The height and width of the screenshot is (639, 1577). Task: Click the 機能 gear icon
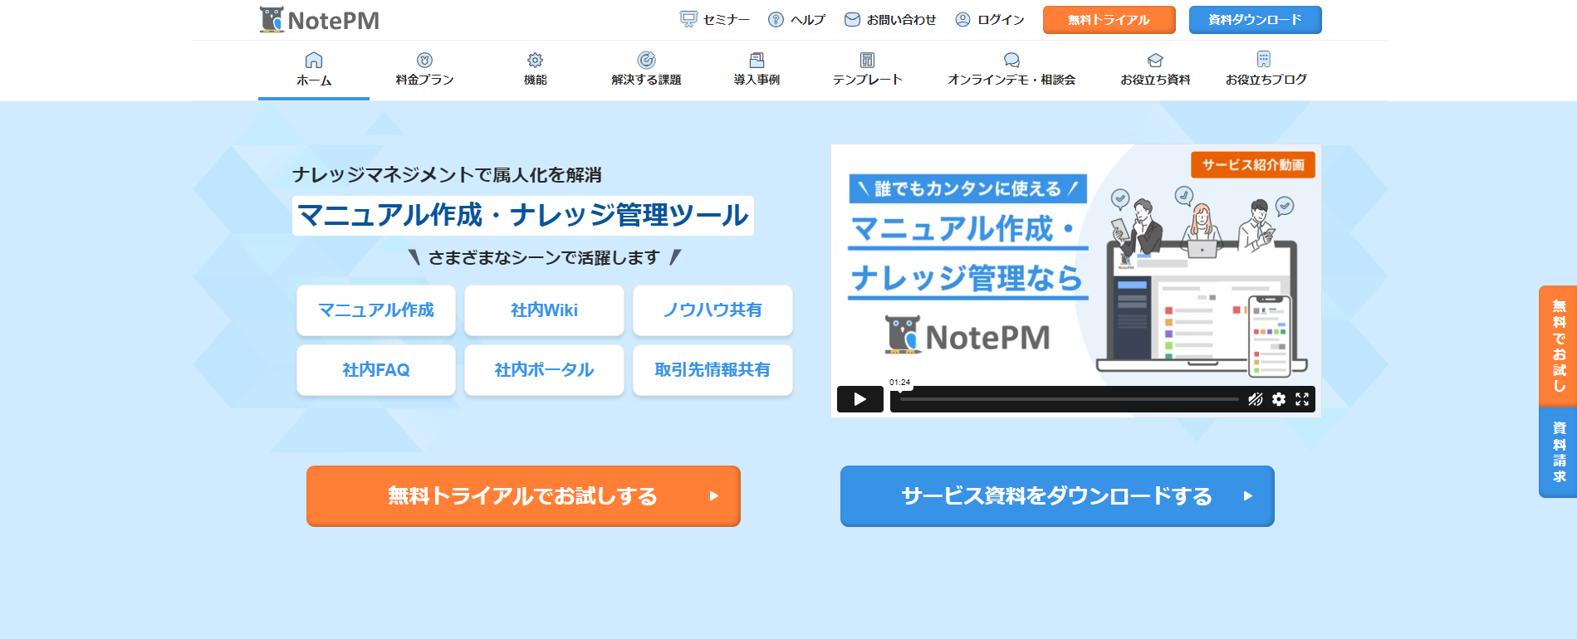(536, 60)
